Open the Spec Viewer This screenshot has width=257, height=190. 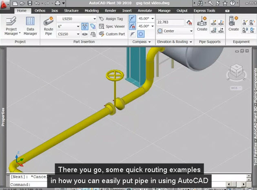pos(112,27)
